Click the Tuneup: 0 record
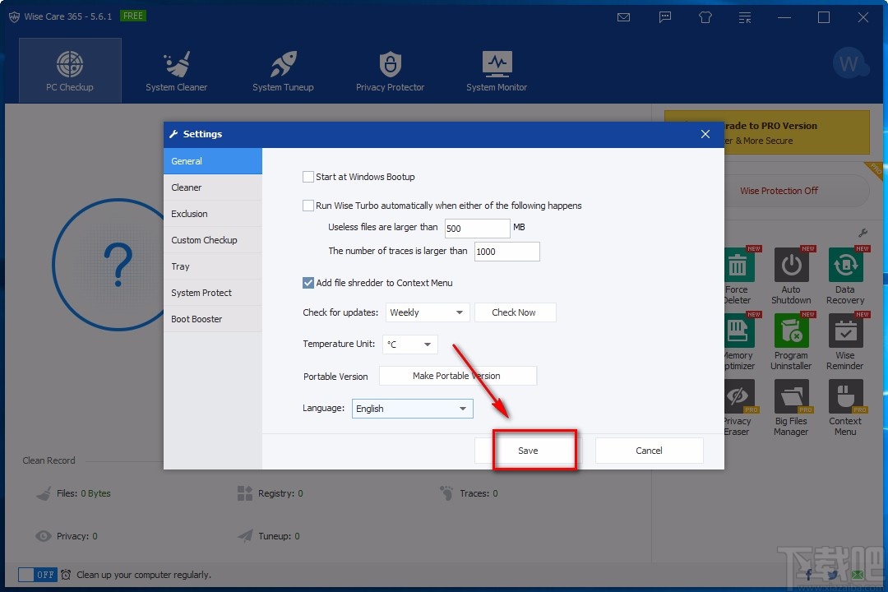This screenshot has width=888, height=592. pos(269,536)
